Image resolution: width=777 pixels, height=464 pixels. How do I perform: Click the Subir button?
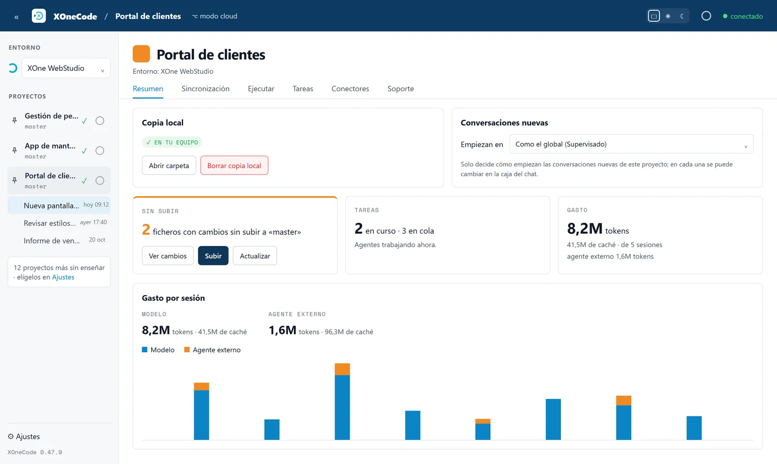point(213,256)
